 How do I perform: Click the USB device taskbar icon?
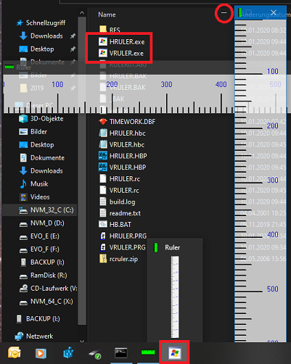tap(94, 354)
